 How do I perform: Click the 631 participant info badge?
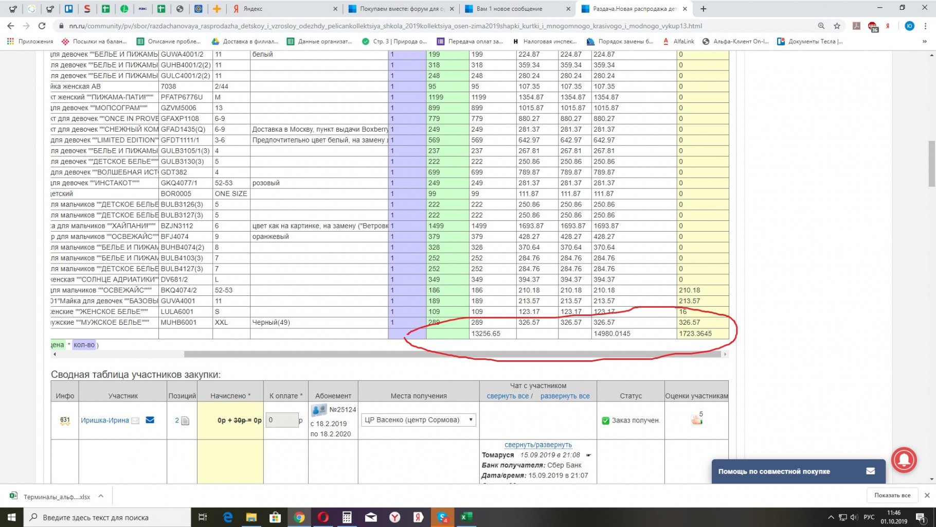(x=65, y=420)
